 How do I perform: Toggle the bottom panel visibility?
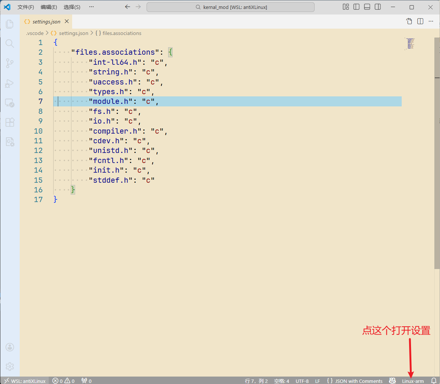click(367, 7)
